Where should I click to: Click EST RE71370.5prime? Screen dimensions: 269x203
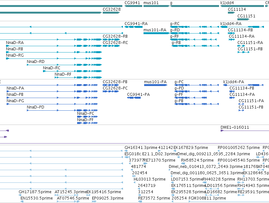click(x=159, y=160)
